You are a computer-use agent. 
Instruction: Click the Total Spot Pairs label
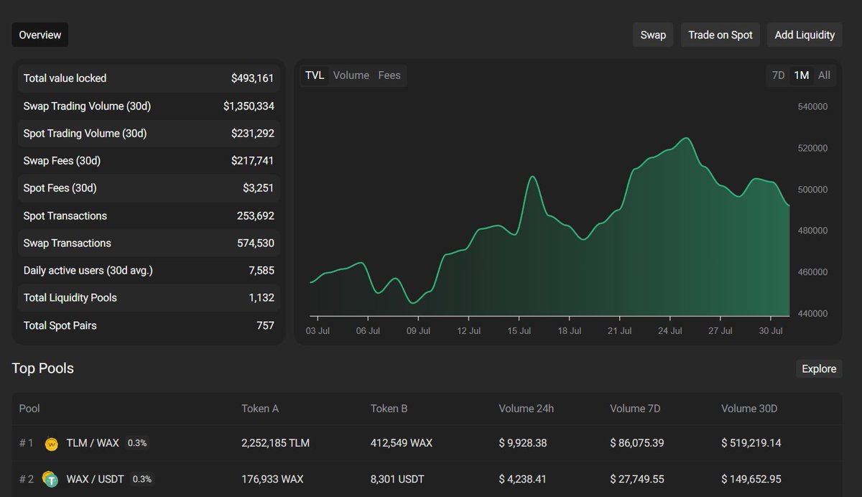(60, 326)
